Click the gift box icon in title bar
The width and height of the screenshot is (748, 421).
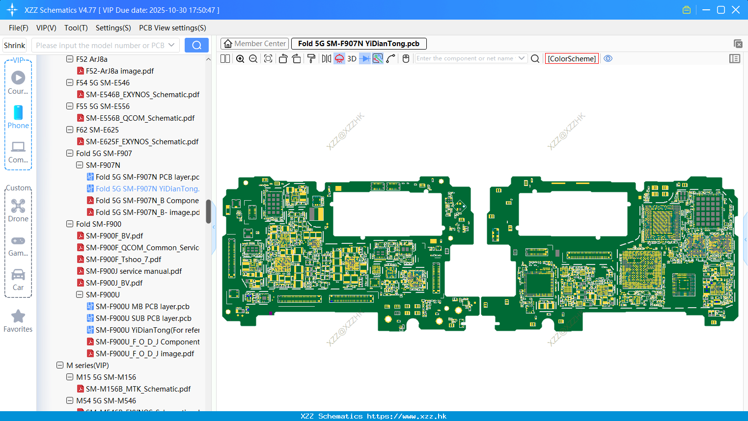click(687, 10)
